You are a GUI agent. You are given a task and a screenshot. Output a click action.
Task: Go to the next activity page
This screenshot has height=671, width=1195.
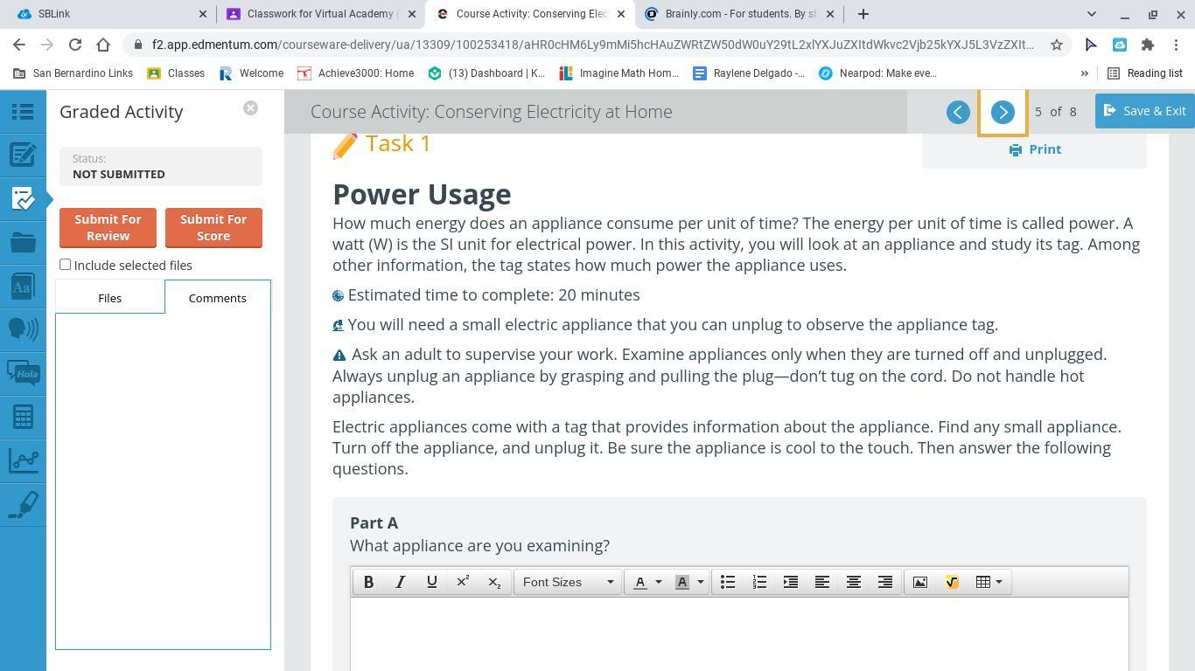point(1003,112)
